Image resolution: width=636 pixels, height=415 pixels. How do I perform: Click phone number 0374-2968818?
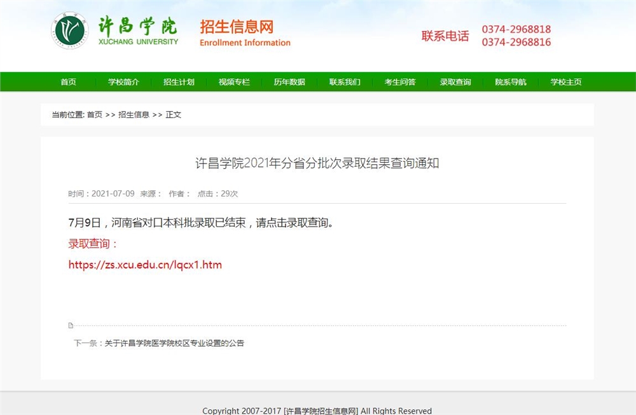click(516, 29)
